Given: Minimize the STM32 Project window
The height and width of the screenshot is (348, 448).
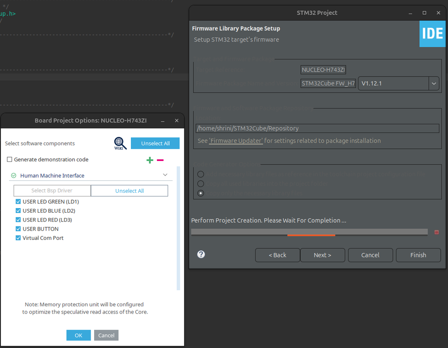Looking at the screenshot, I should click(410, 13).
